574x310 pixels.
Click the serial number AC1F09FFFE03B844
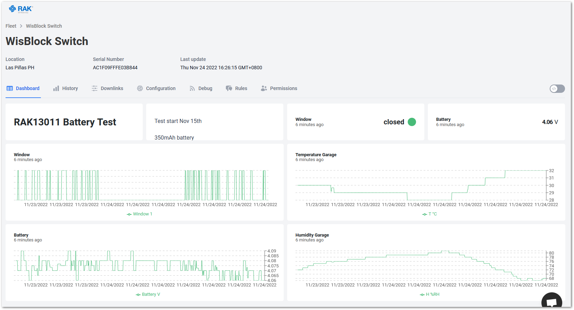(x=115, y=68)
